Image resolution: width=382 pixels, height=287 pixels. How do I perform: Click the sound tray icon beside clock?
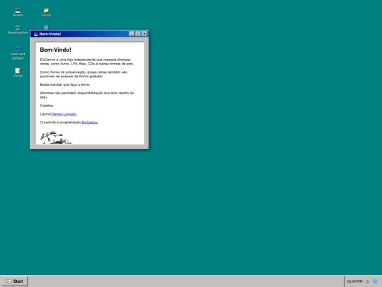tap(367, 281)
